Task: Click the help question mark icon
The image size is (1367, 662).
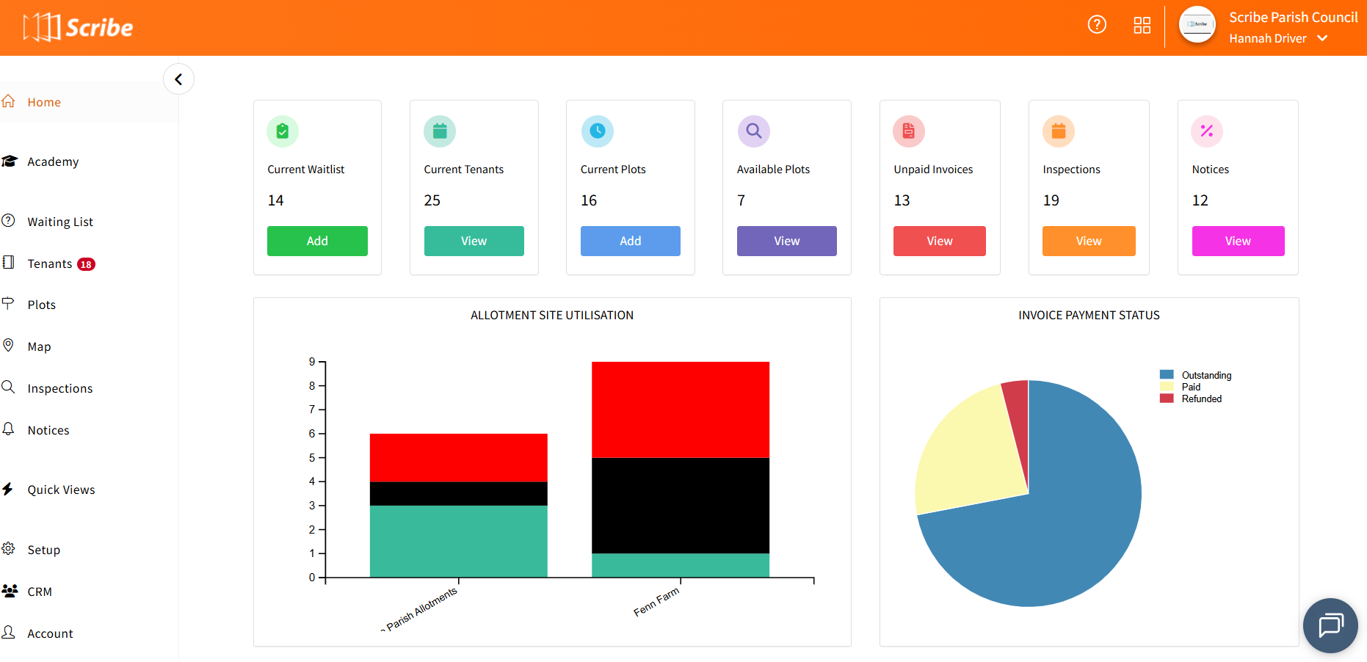Action: [1097, 25]
